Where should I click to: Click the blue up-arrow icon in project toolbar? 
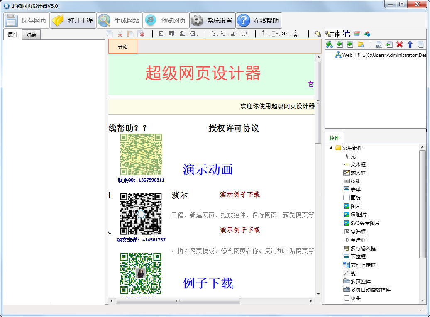410,44
